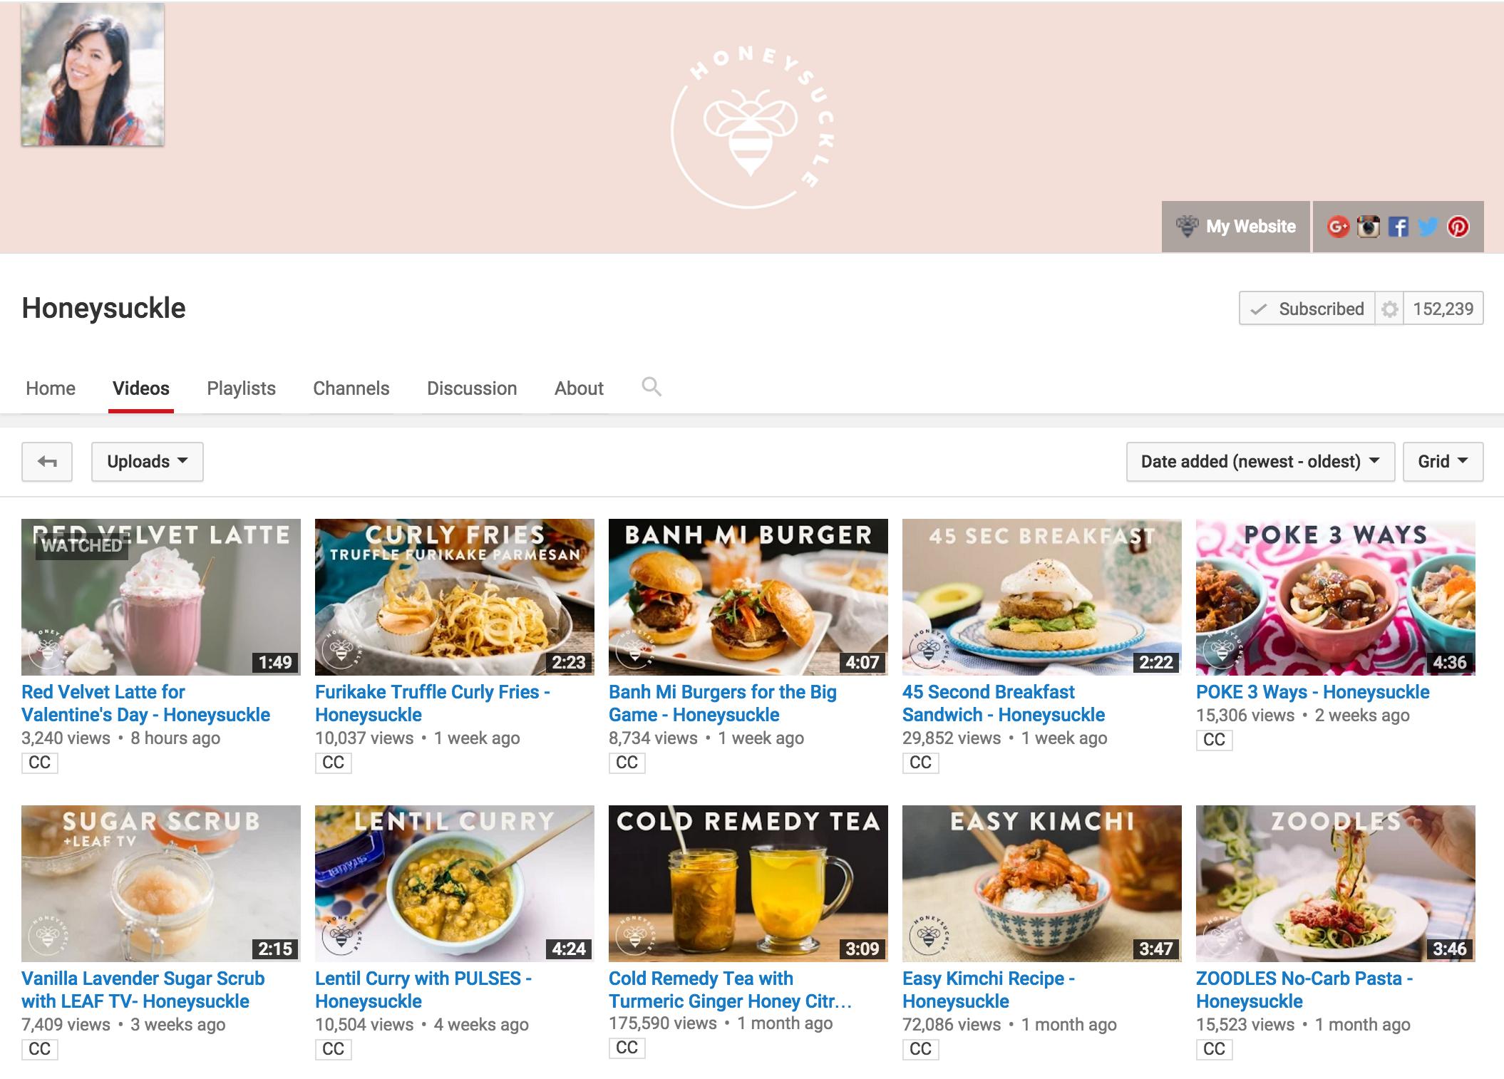
Task: Click the channel search magnifier icon
Action: click(651, 387)
